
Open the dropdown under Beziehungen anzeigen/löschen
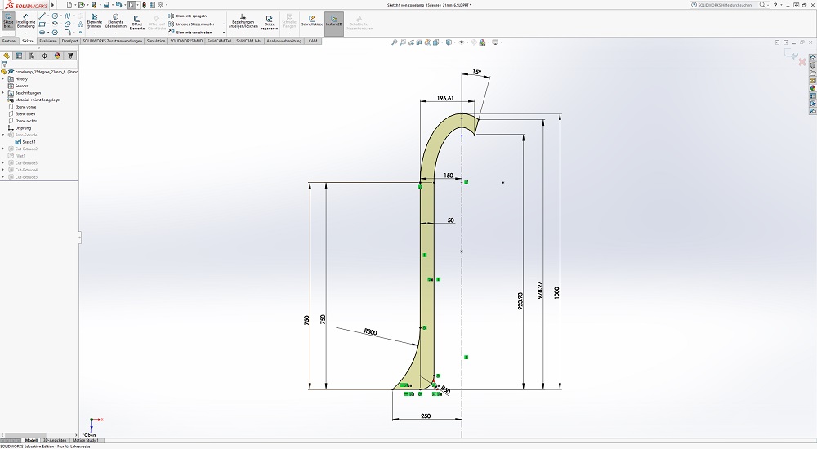click(x=243, y=33)
